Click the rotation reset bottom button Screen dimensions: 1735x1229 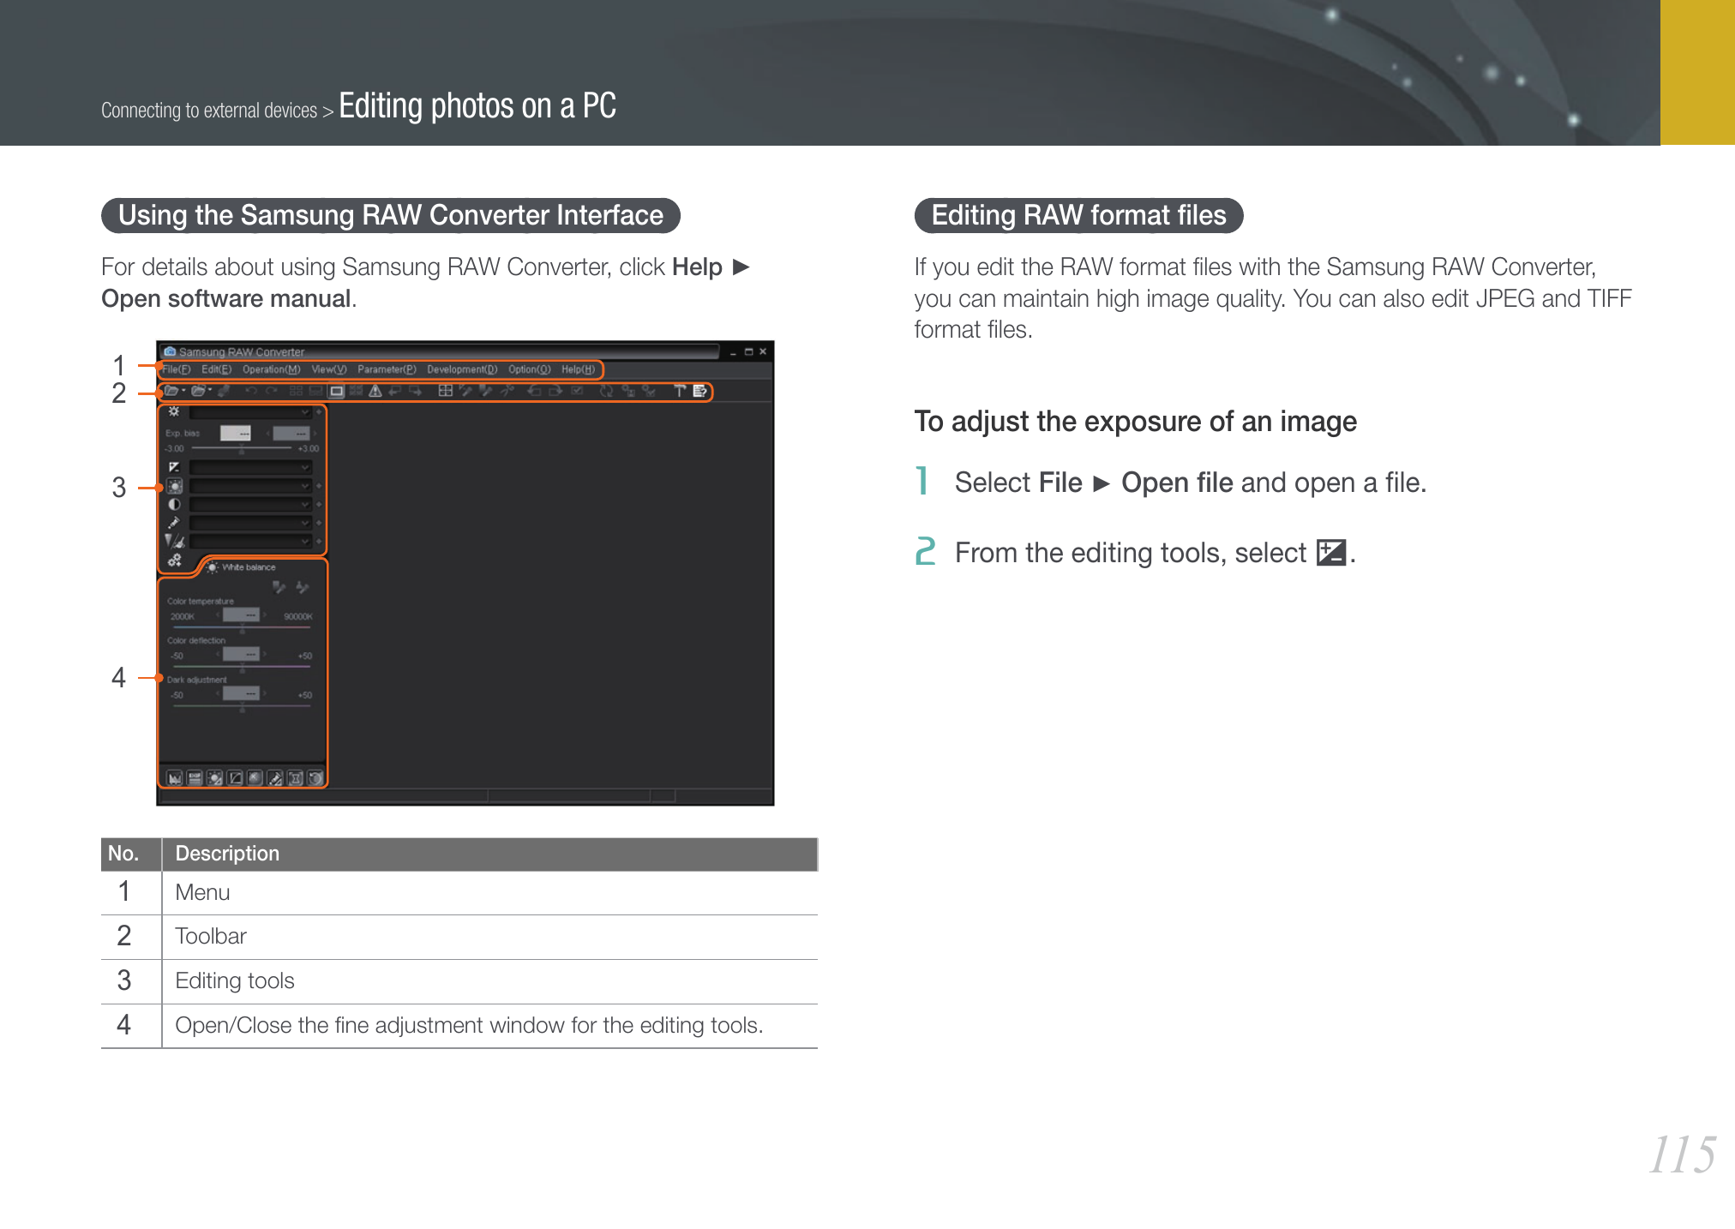point(315,777)
